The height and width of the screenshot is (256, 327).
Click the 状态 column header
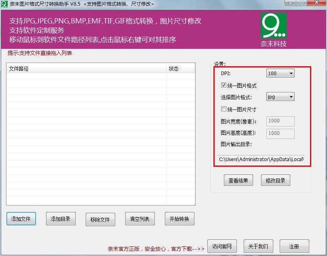(x=181, y=69)
